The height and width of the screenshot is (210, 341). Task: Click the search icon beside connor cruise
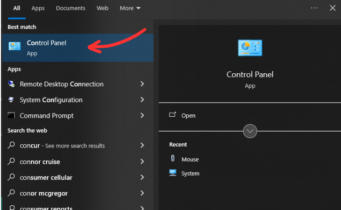pos(11,161)
